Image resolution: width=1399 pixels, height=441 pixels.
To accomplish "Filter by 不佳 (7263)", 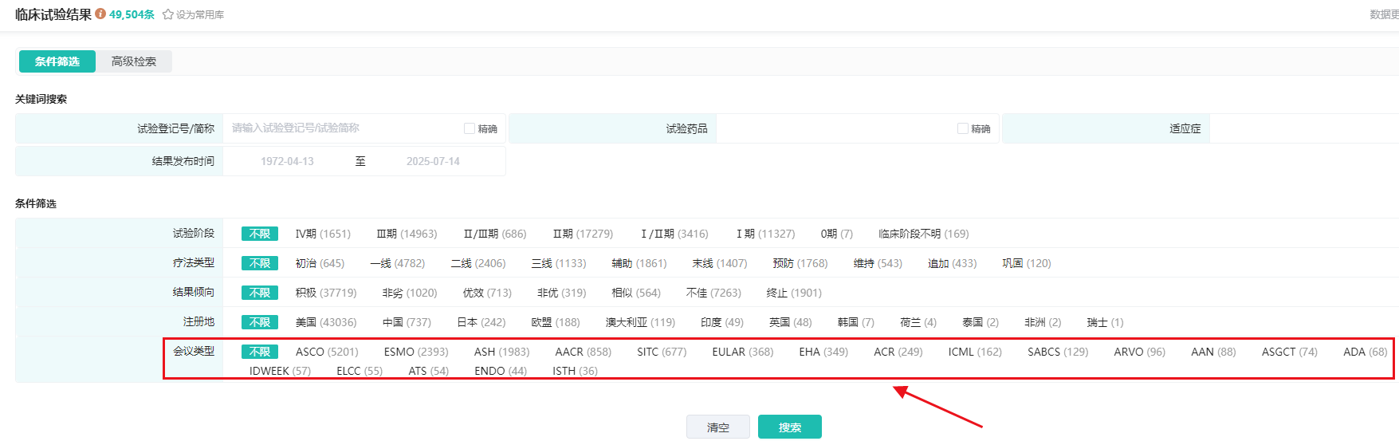I will [713, 293].
